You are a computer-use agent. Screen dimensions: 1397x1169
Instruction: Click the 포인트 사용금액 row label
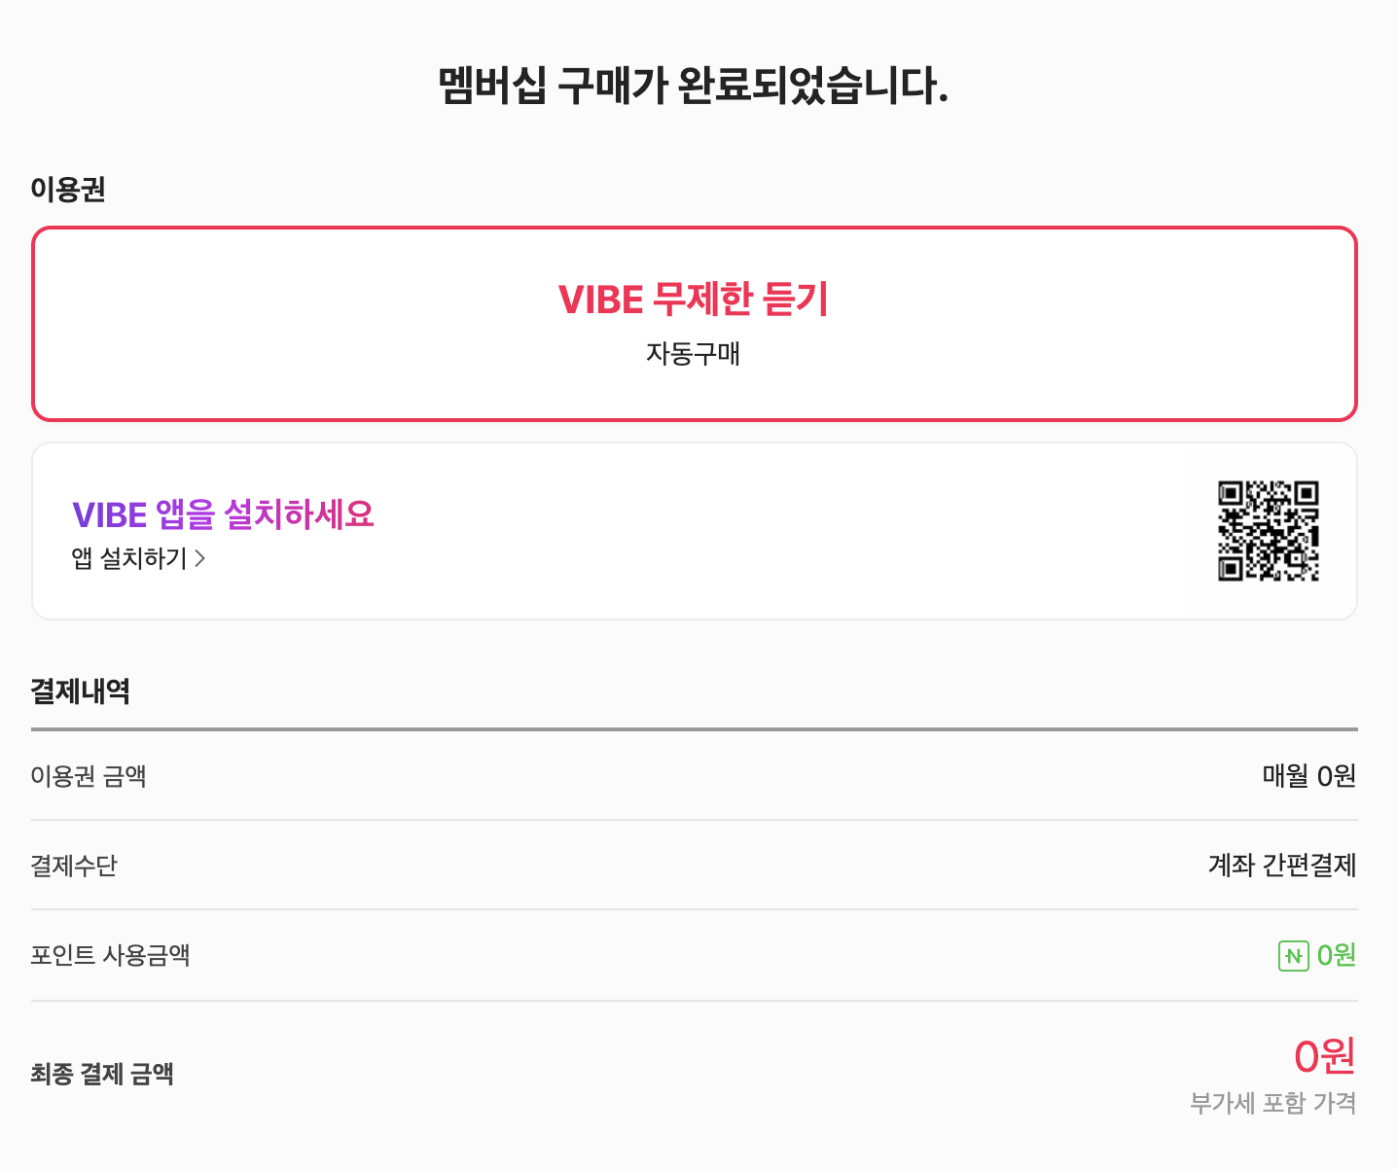pyautogui.click(x=110, y=955)
